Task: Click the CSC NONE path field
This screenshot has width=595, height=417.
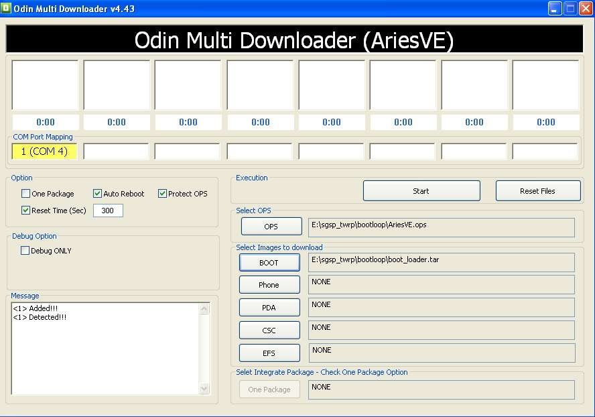Action: (442, 330)
